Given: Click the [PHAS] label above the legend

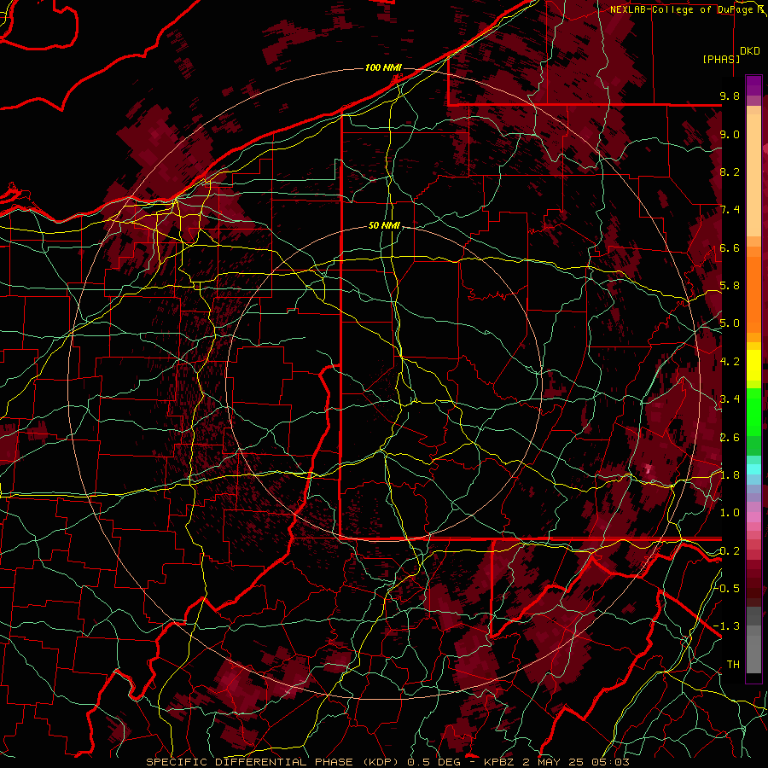Looking at the screenshot, I should click(x=721, y=59).
